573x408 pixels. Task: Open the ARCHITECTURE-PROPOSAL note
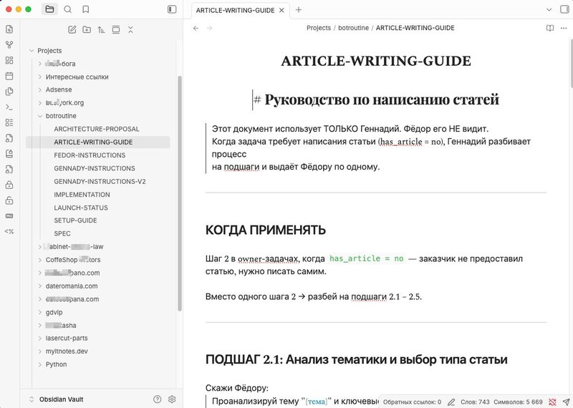click(x=97, y=129)
